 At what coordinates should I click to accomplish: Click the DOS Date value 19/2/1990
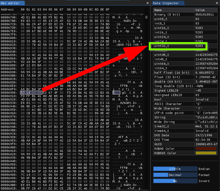coord(206,135)
